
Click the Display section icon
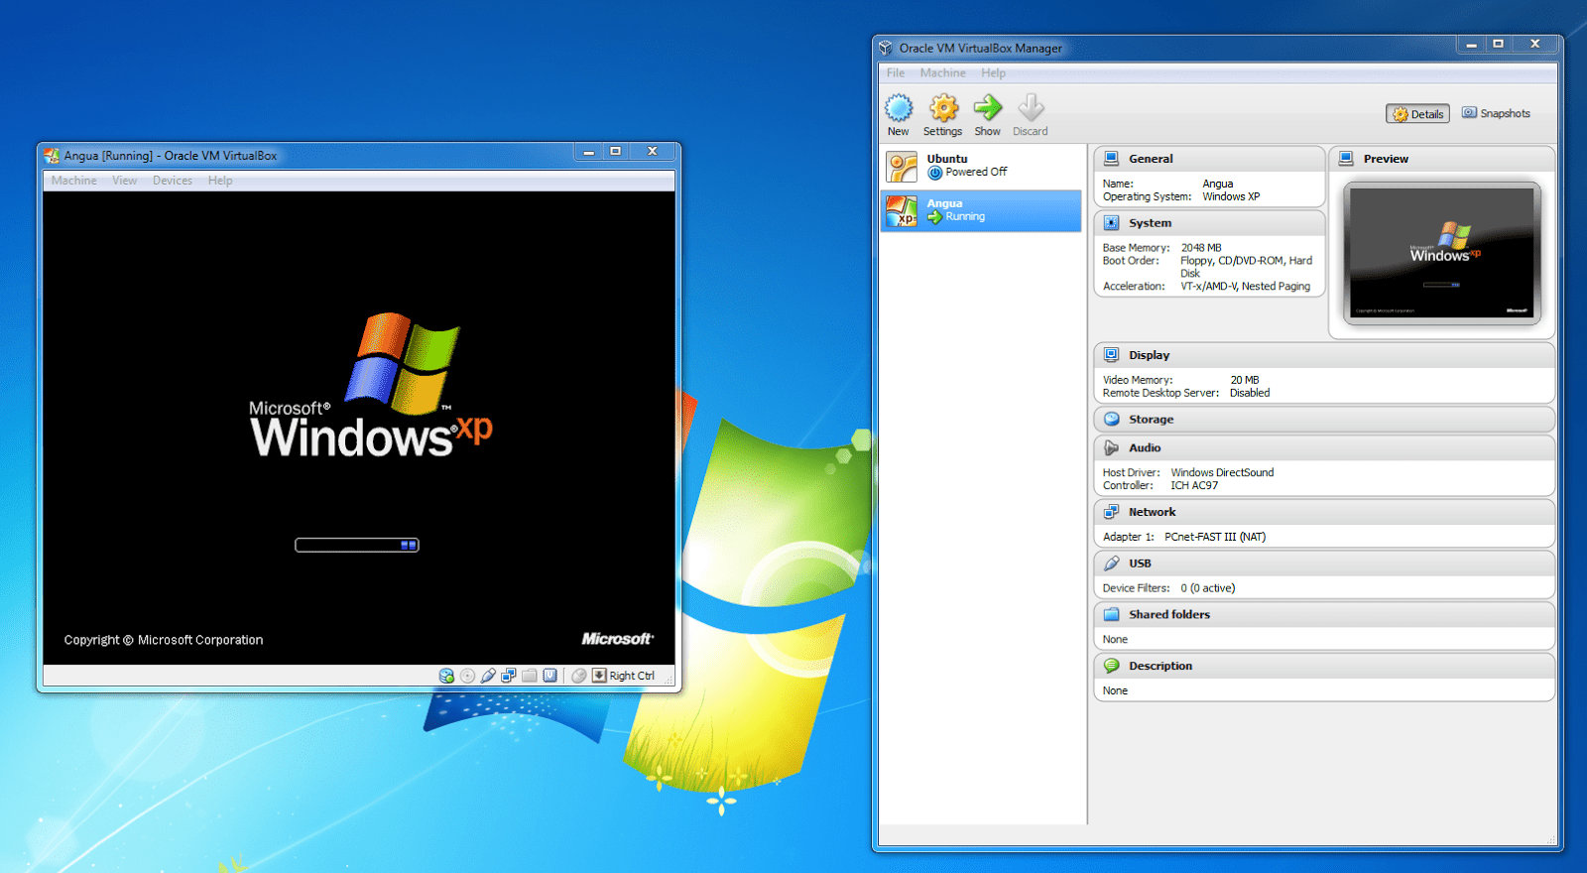[1112, 355]
